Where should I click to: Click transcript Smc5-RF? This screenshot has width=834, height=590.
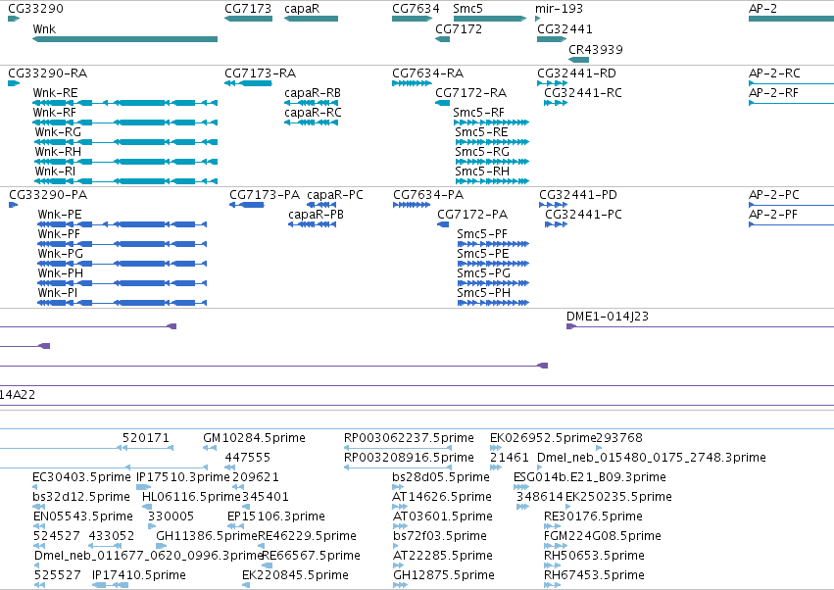(491, 123)
